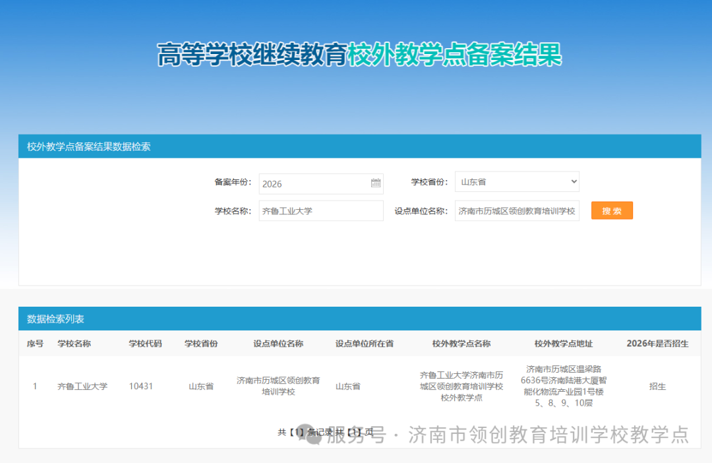The height and width of the screenshot is (463, 712).
Task: Click the 招生 status cell
Action: pos(657,386)
